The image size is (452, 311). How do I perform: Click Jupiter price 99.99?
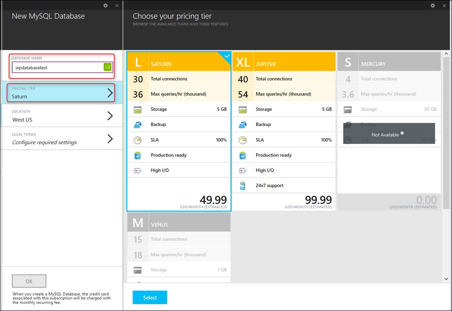[x=318, y=200]
